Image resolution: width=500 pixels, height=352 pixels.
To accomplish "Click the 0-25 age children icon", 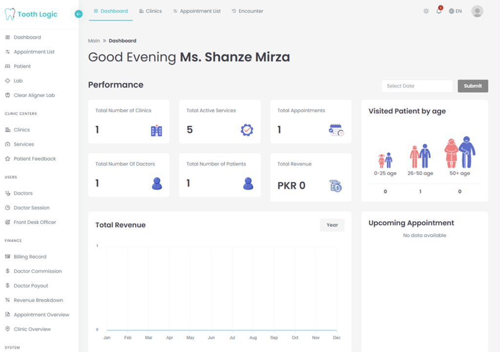I will pos(385,160).
